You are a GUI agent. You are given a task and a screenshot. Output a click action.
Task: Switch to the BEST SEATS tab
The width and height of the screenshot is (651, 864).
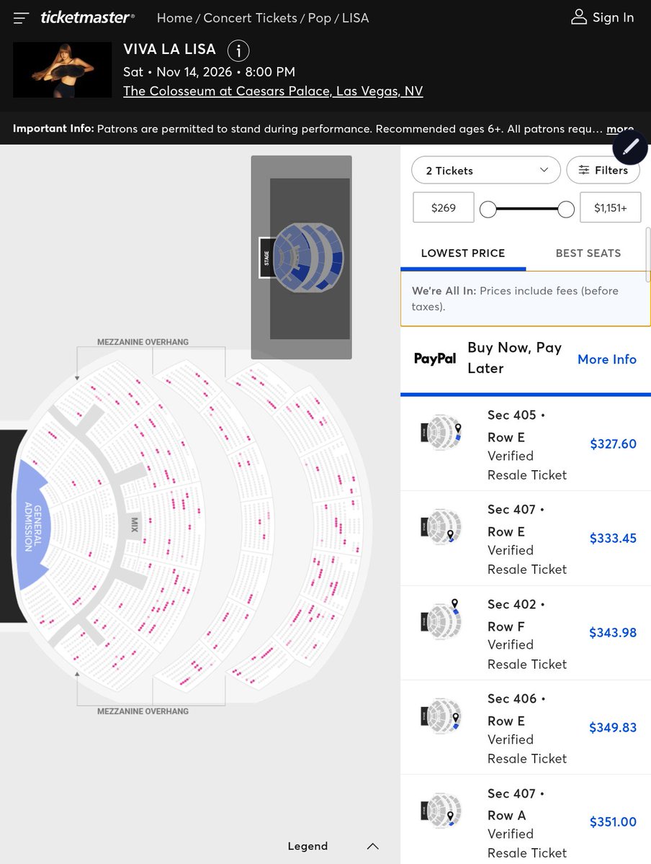point(588,253)
